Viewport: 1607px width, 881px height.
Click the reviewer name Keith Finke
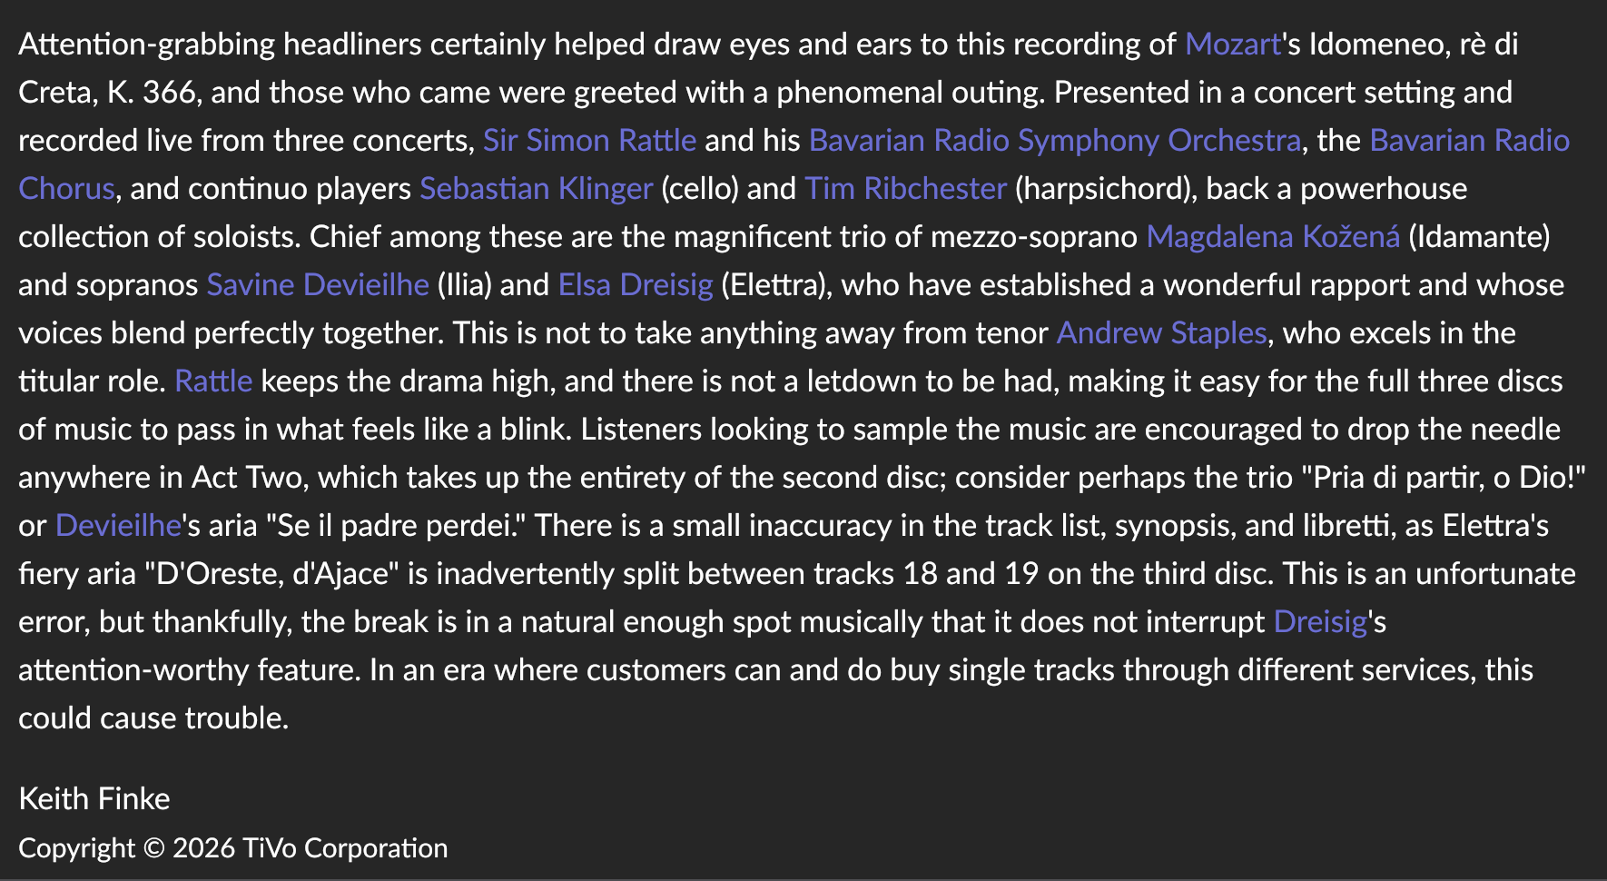click(x=94, y=799)
